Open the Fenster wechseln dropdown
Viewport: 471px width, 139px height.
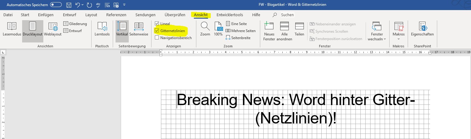[377, 31]
